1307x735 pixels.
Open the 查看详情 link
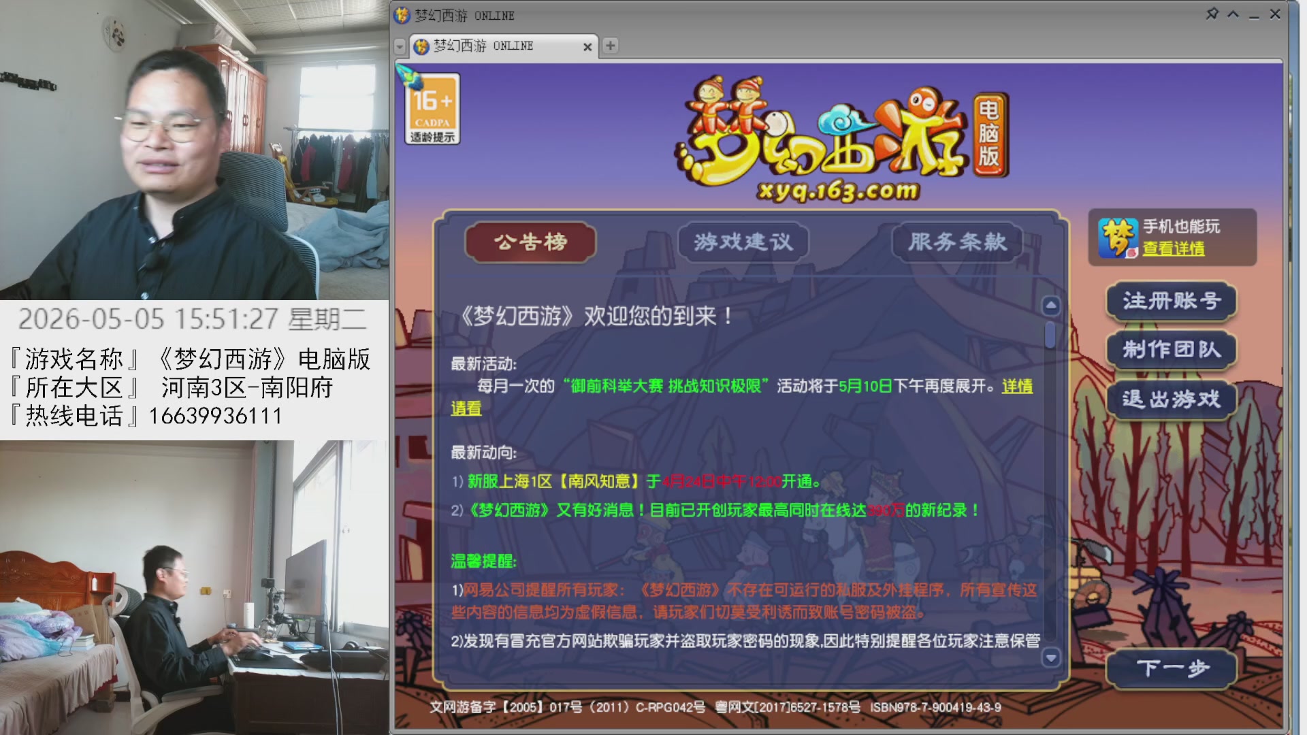click(1173, 249)
